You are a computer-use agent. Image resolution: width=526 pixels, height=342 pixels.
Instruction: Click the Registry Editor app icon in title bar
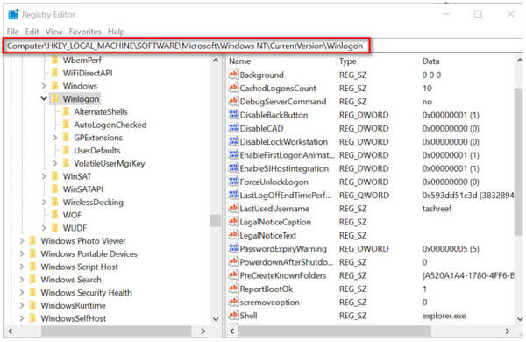13,14
